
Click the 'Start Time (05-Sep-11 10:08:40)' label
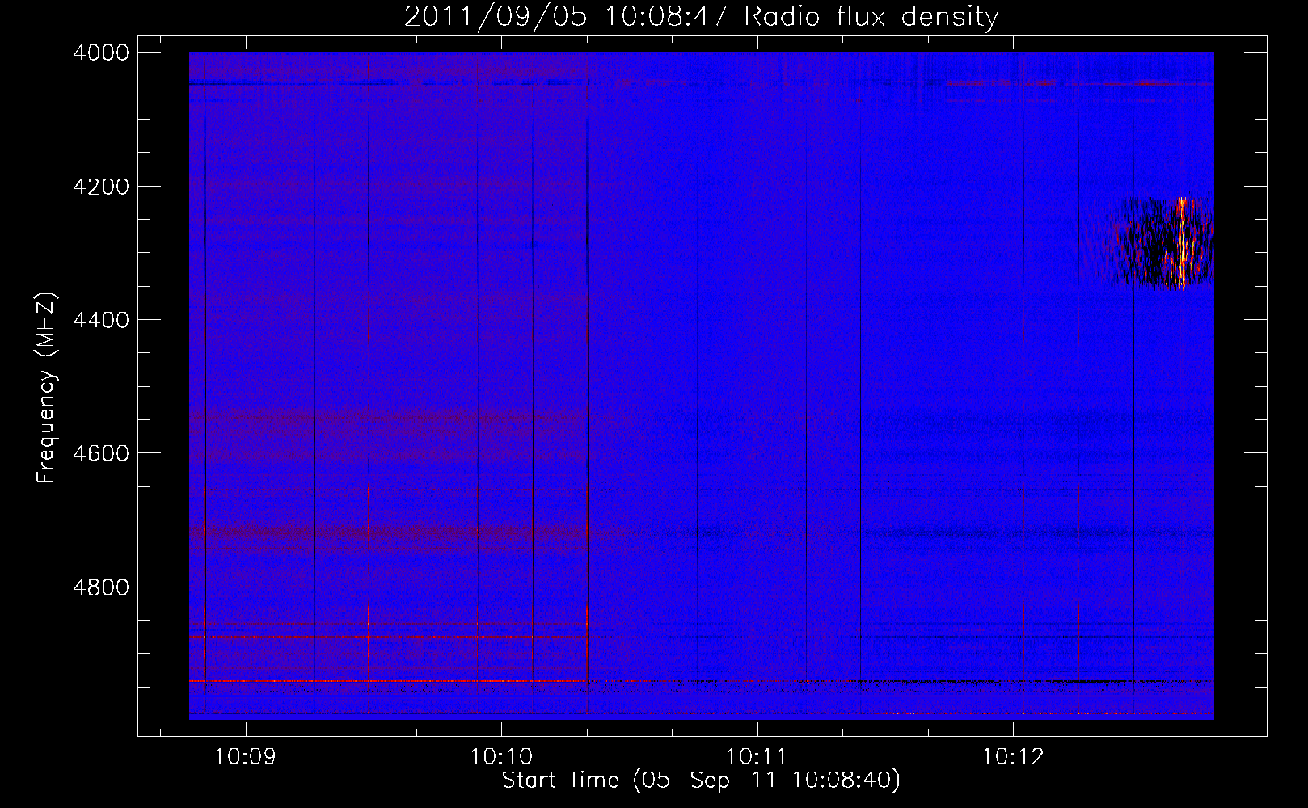coord(701,781)
